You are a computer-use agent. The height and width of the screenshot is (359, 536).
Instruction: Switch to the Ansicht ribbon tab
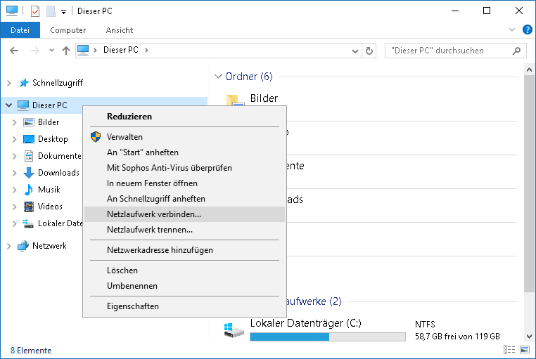coord(120,30)
